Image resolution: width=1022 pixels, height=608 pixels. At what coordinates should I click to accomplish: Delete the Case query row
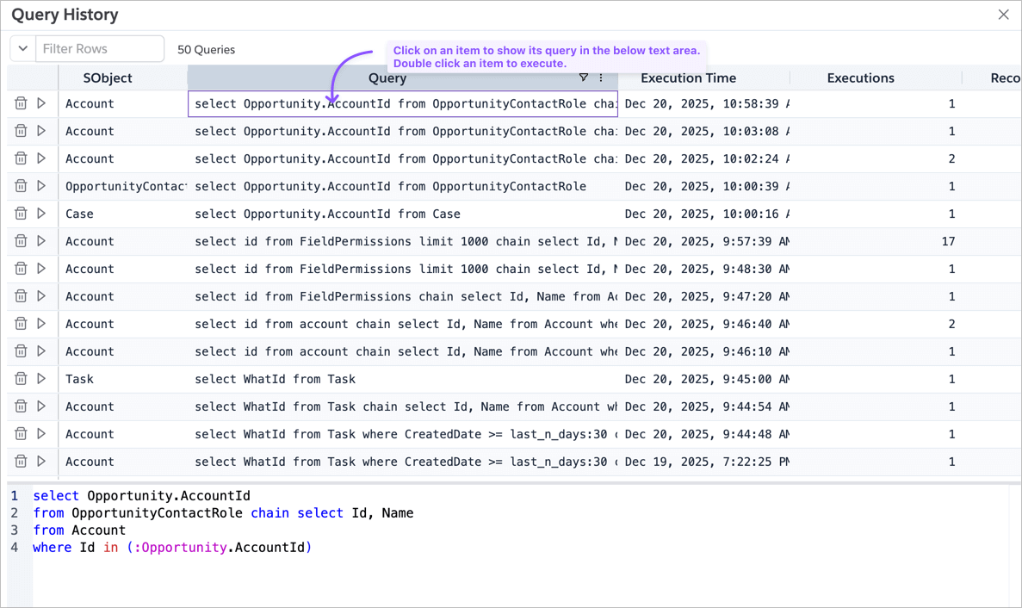click(x=21, y=214)
